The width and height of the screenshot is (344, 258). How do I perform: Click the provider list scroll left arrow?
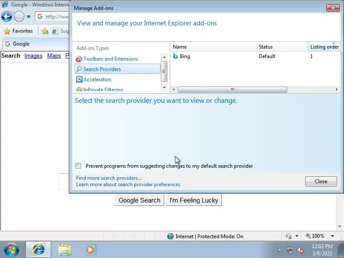(174, 89)
